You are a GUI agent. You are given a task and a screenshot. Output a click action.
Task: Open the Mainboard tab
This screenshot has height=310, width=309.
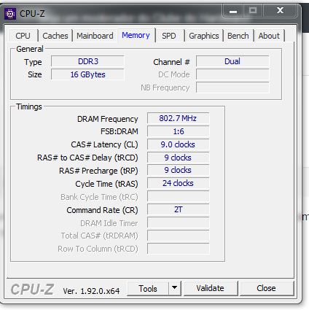[x=95, y=36]
